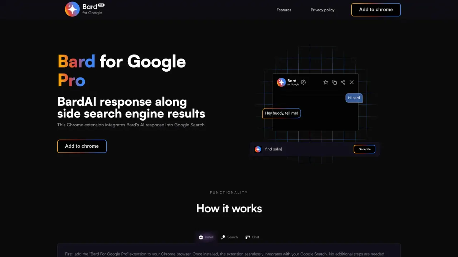This screenshot has width=458, height=257.
Task: Click the copy icon in the chat widget
Action: tap(334, 82)
